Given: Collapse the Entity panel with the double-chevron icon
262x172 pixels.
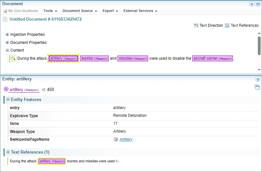Looking at the screenshot, I should tap(257, 79).
